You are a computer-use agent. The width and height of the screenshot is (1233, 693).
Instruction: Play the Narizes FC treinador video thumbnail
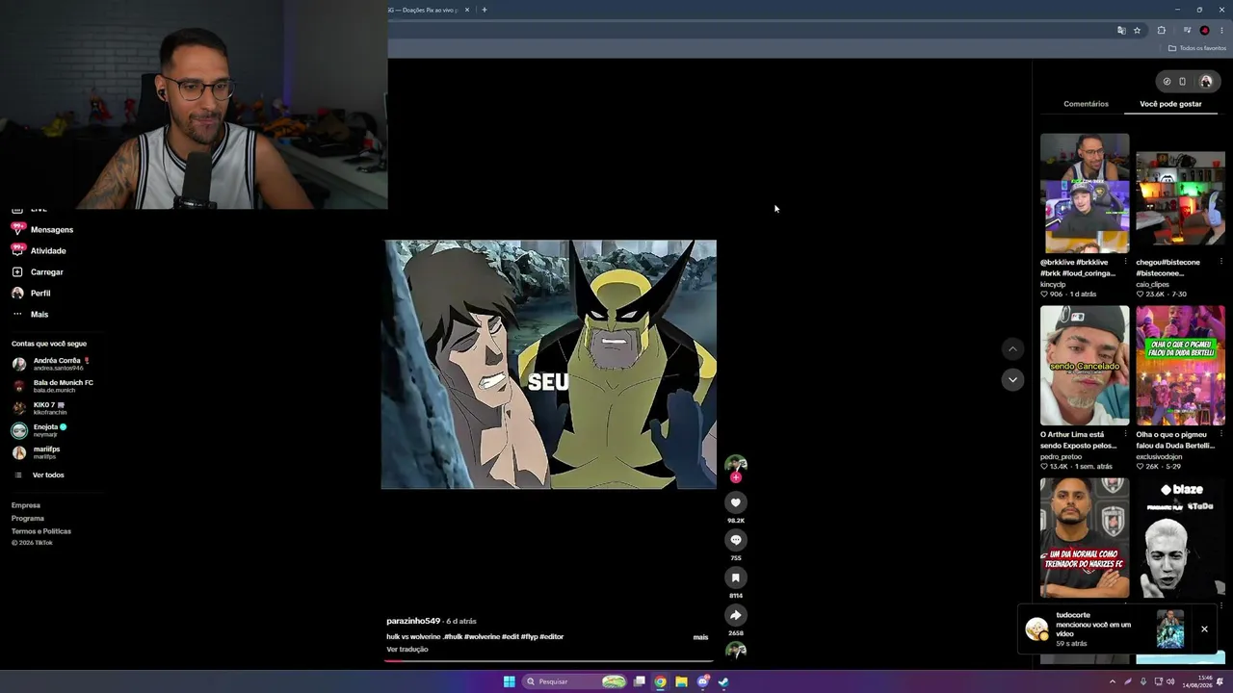[x=1085, y=538]
